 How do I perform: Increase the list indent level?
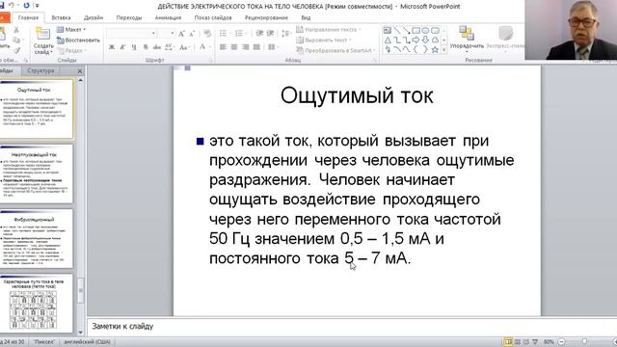click(x=270, y=34)
